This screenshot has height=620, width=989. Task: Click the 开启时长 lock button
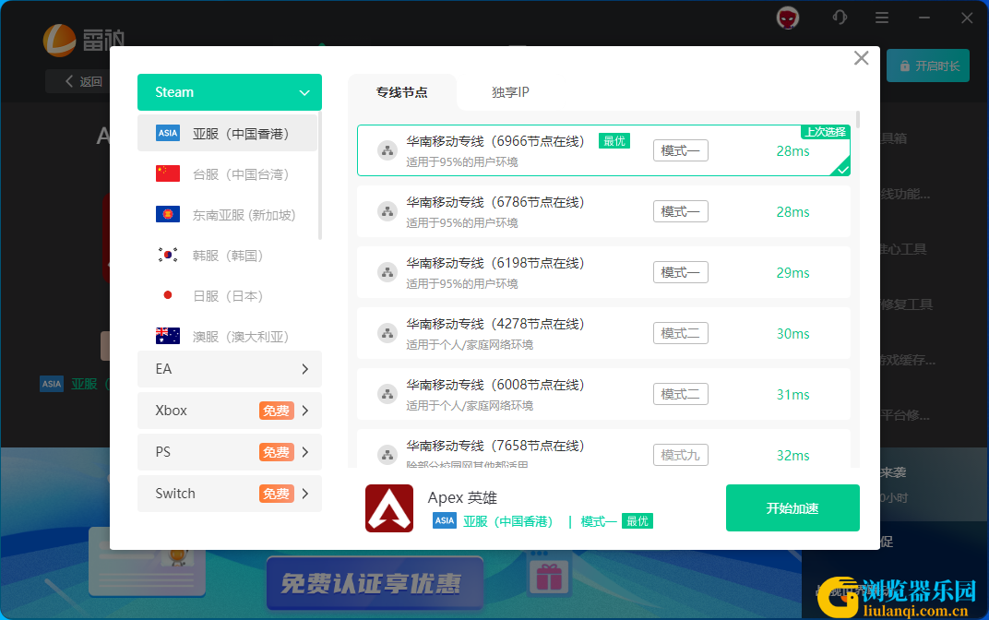[928, 66]
